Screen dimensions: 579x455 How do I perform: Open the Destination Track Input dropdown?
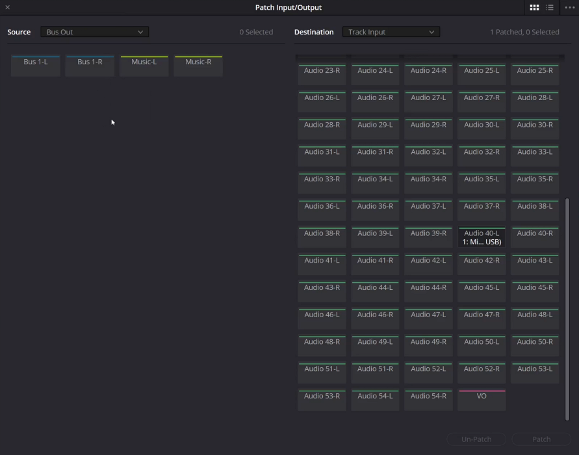391,32
